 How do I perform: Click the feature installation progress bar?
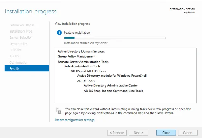pyautogui.click(x=115, y=38)
